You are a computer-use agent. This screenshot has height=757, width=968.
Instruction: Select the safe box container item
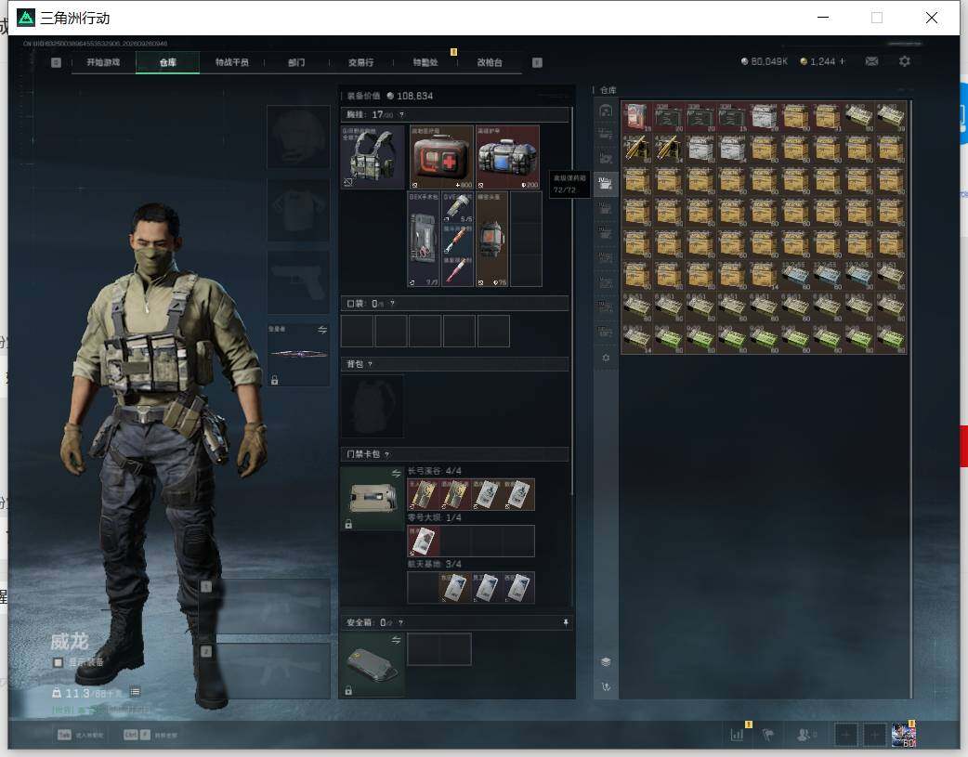[373, 665]
